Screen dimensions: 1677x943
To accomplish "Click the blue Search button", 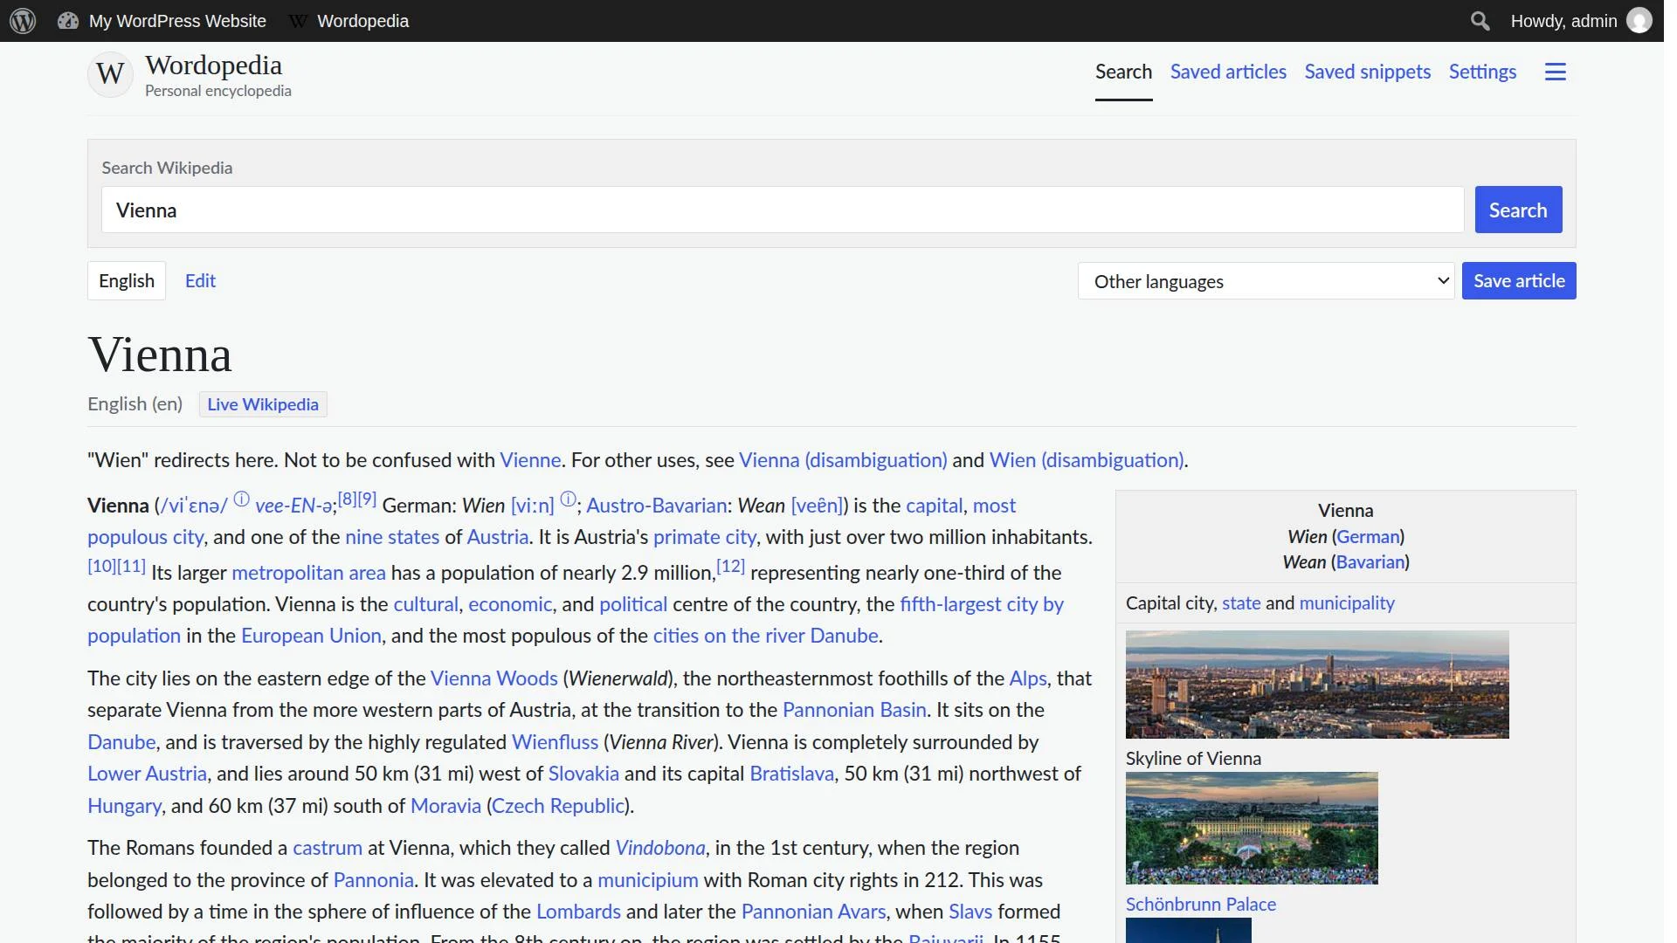I will (1518, 210).
